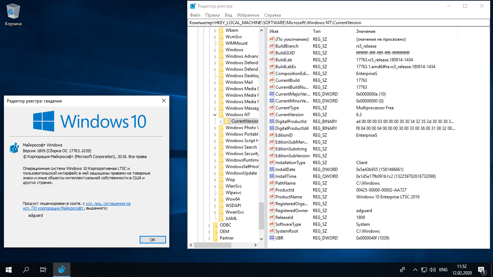Click the Partner folder icon
Image resolution: width=493 pixels, height=277 pixels.
[x=215, y=238]
